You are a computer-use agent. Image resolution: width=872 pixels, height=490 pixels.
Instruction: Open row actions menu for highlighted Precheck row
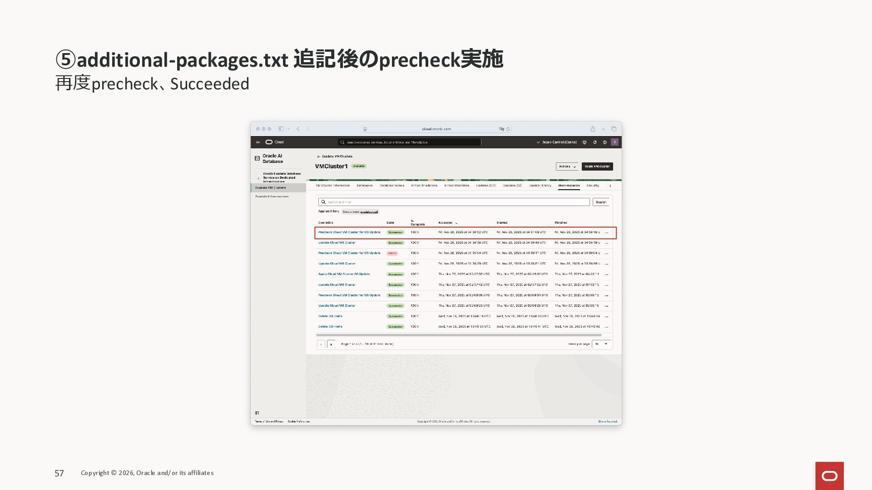click(x=607, y=233)
